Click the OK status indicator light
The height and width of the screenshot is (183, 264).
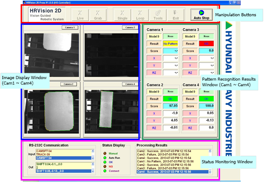pyautogui.click(x=105, y=162)
